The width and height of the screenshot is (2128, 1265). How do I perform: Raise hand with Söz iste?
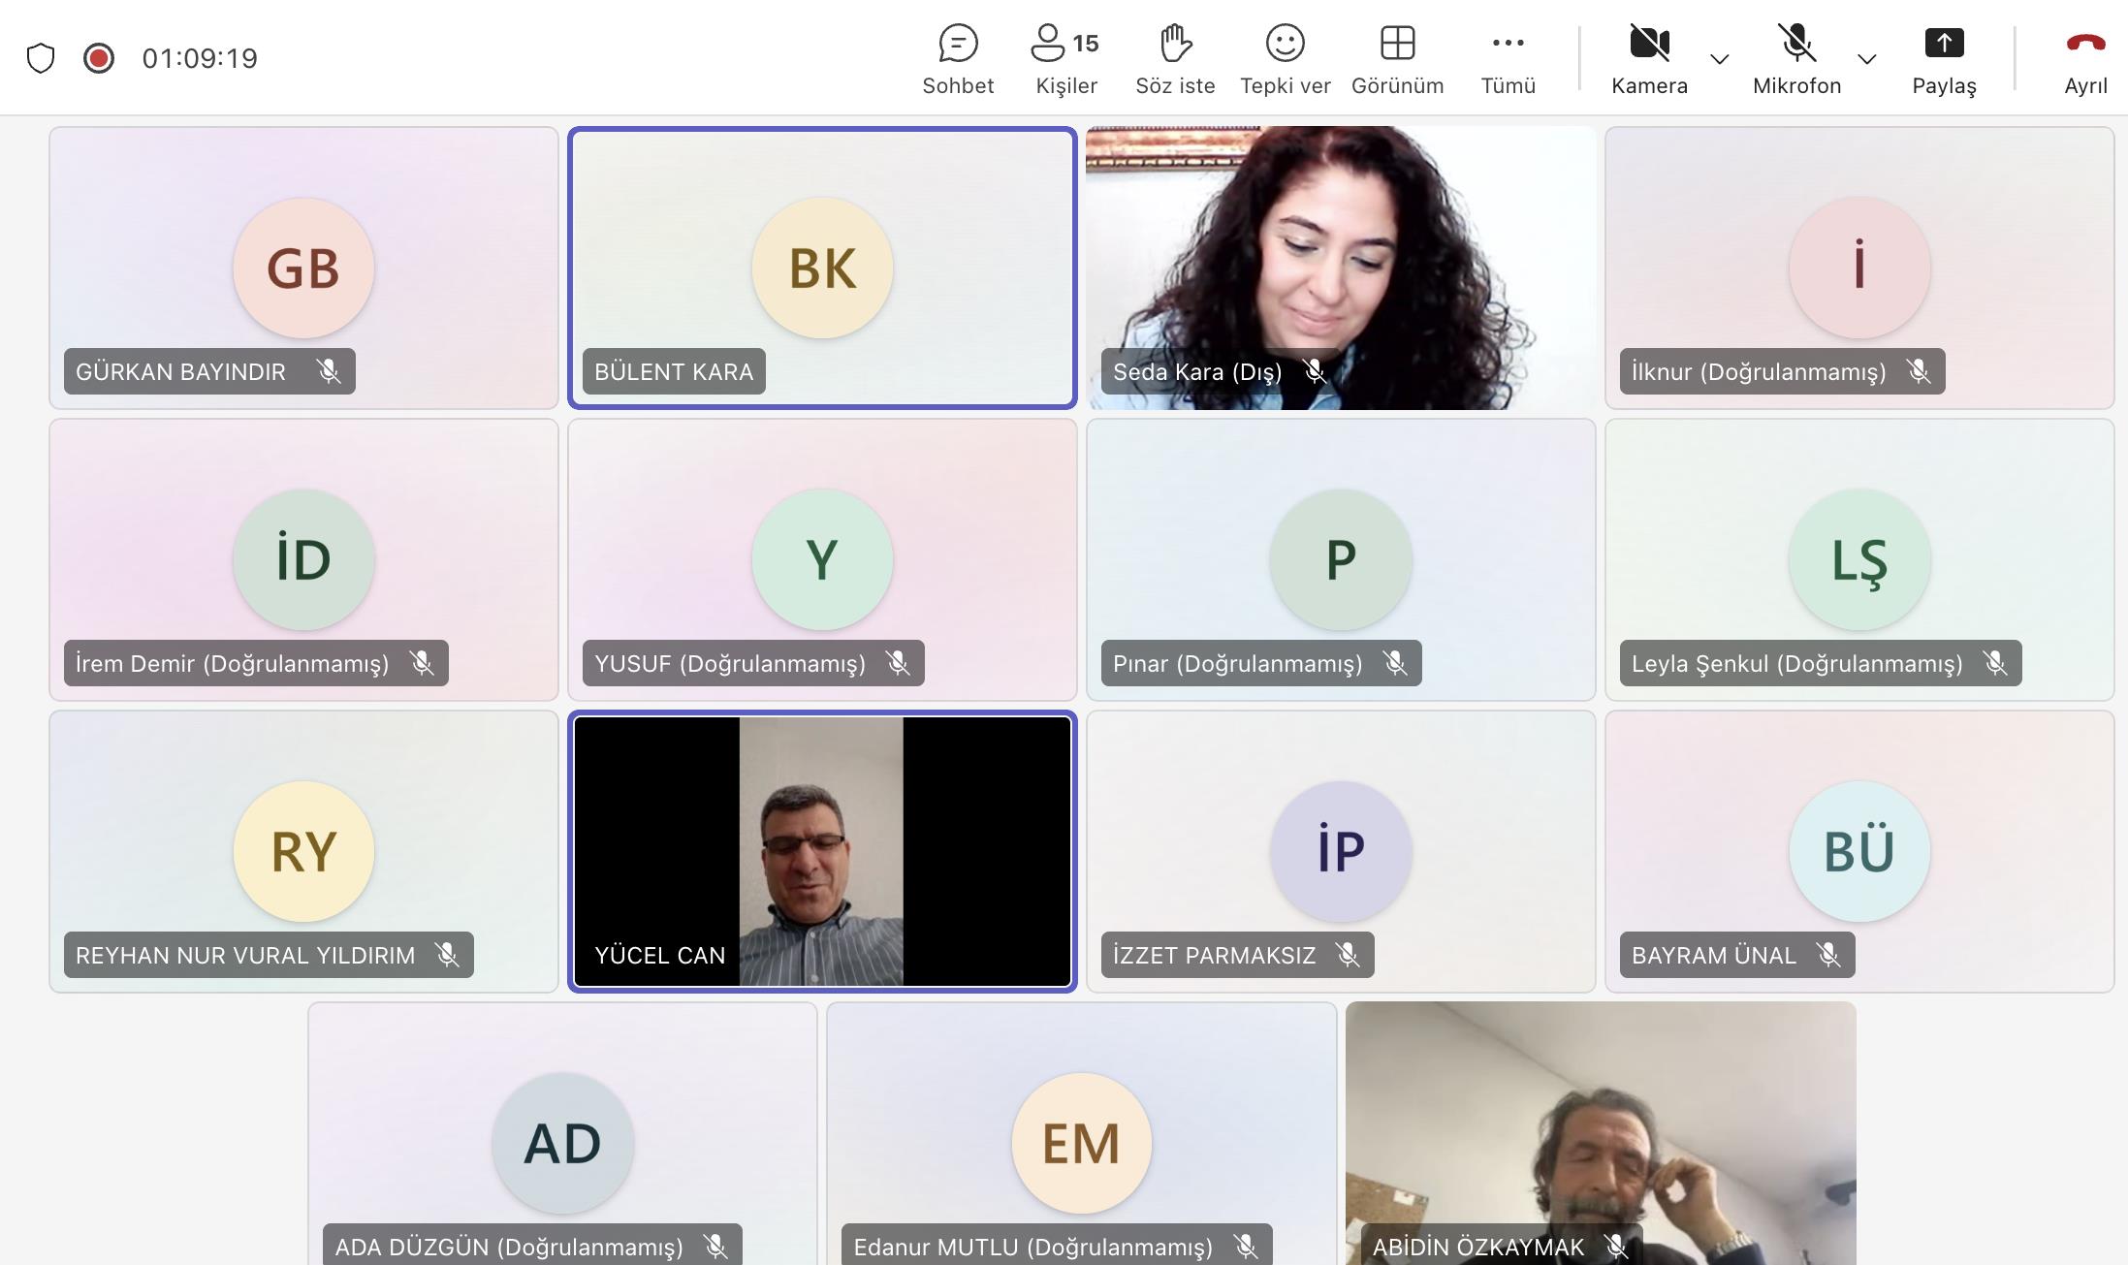tap(1175, 58)
